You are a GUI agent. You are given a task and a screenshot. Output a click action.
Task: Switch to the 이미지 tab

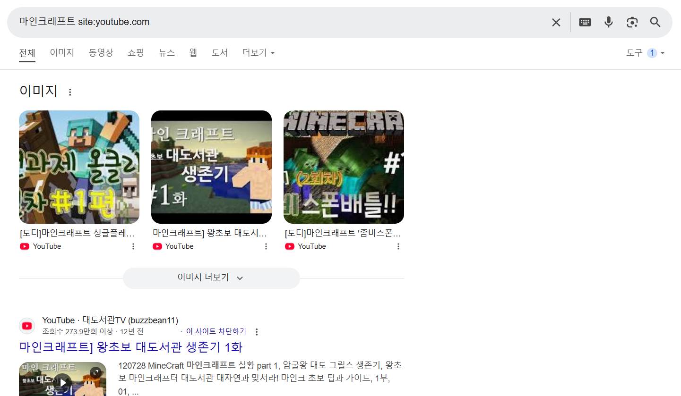tap(62, 53)
